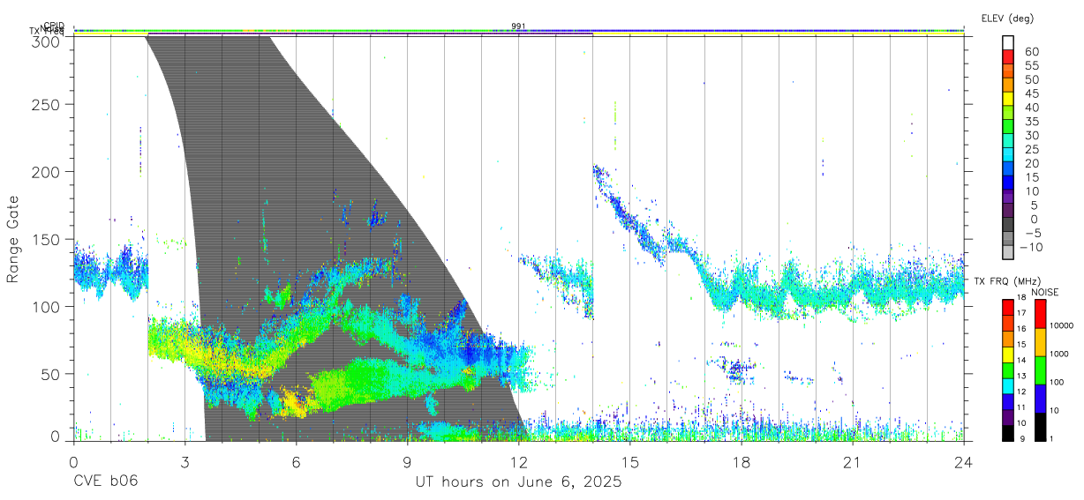1084x500 pixels.
Task: Click the Range Gate tick label "250"
Action: click(46, 104)
